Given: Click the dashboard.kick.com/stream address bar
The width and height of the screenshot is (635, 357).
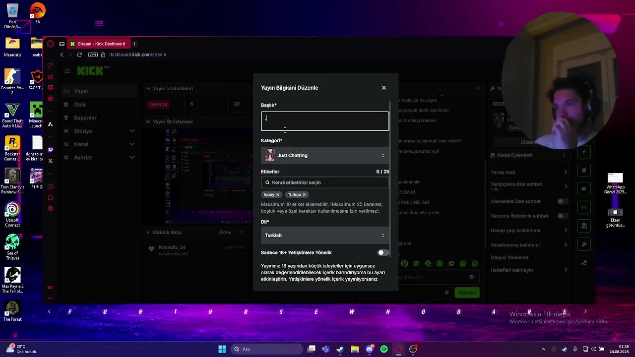Looking at the screenshot, I should (138, 55).
